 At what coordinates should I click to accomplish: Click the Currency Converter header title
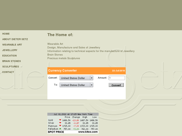[x=62, y=70]
